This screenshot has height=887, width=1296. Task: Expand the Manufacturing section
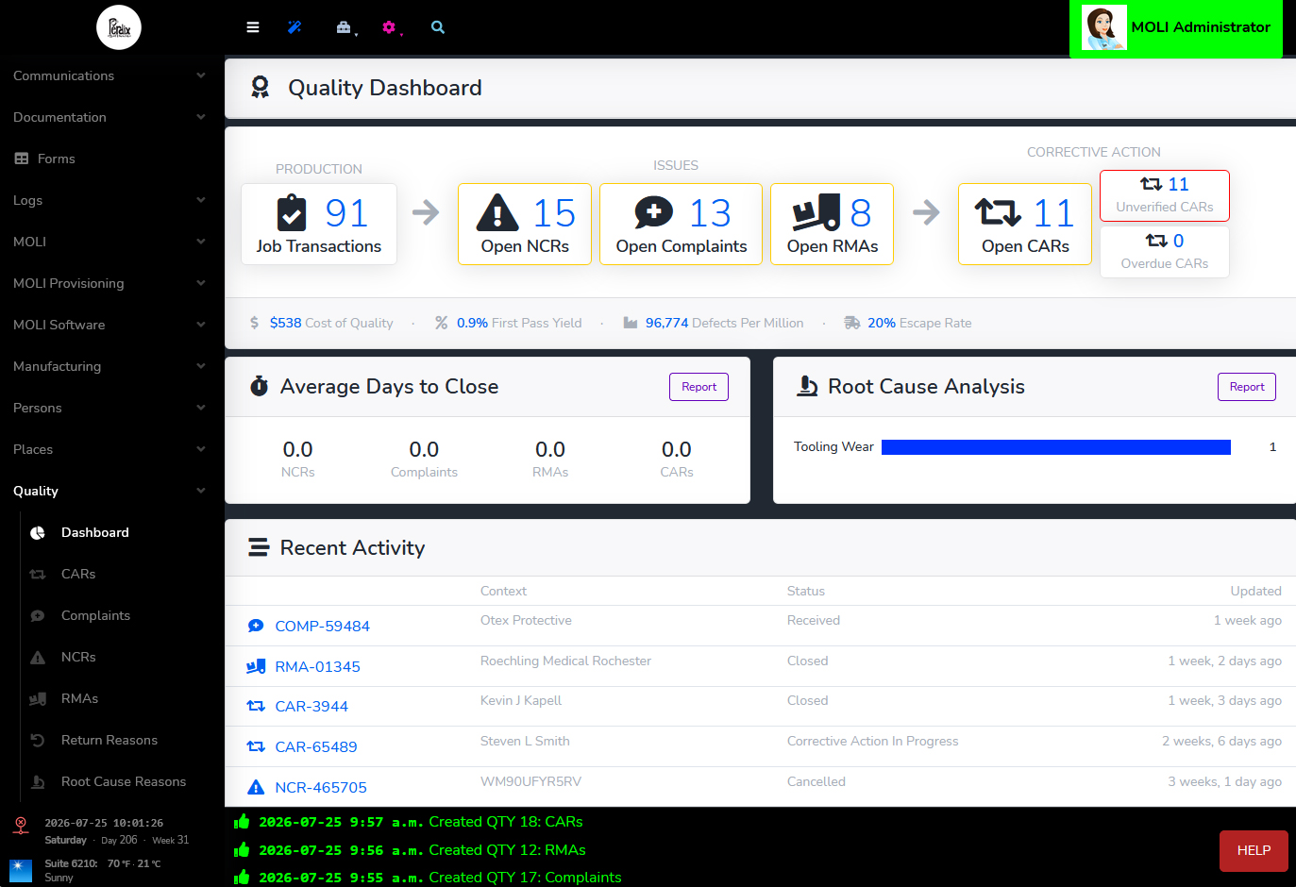click(x=112, y=366)
